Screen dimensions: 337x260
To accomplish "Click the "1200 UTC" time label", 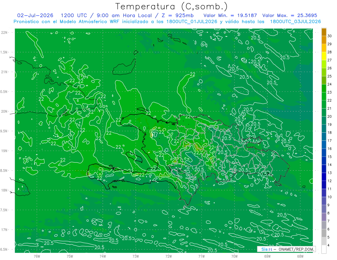I will 74,15.
